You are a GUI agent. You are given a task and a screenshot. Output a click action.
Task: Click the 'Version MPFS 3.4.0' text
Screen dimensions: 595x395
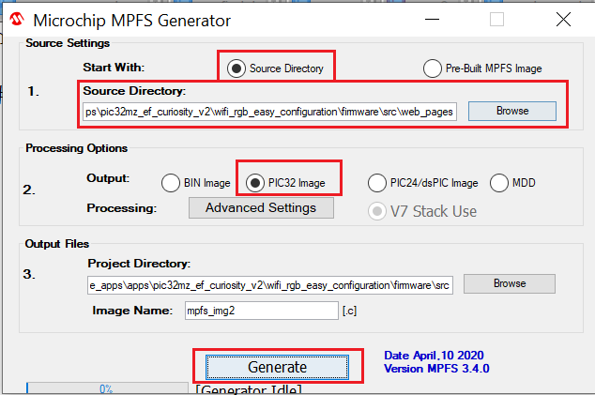coord(436,369)
